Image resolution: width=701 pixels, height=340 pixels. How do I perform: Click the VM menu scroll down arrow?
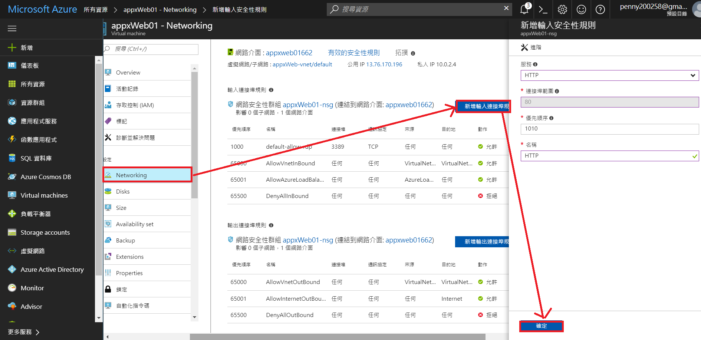point(195,317)
